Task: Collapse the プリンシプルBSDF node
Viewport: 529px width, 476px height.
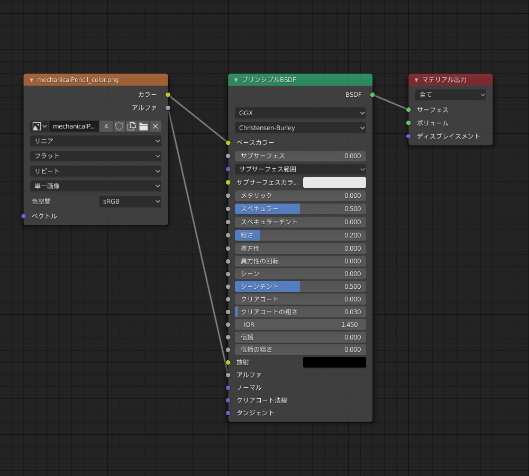Action: (x=236, y=80)
